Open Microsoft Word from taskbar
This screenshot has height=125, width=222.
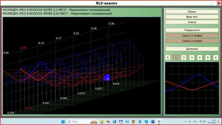tap(153, 122)
